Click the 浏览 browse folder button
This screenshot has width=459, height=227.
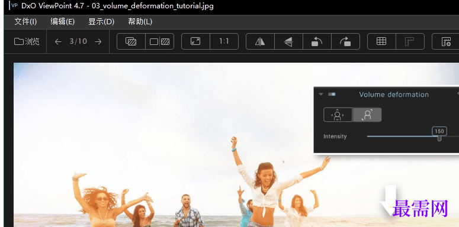(x=27, y=41)
